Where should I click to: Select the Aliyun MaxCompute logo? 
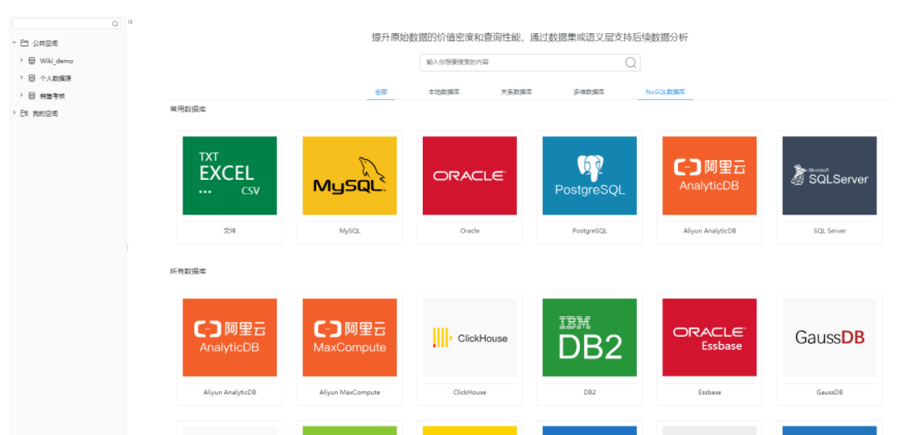coord(349,338)
